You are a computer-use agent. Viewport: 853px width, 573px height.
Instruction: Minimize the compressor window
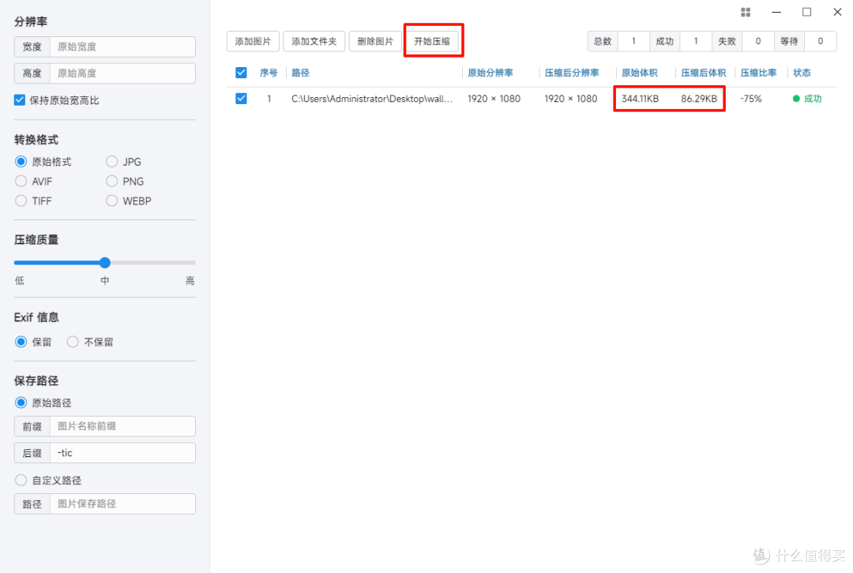776,12
